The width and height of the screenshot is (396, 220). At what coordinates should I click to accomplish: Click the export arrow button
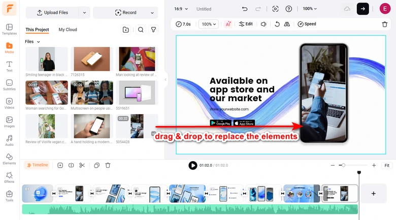click(x=362, y=9)
